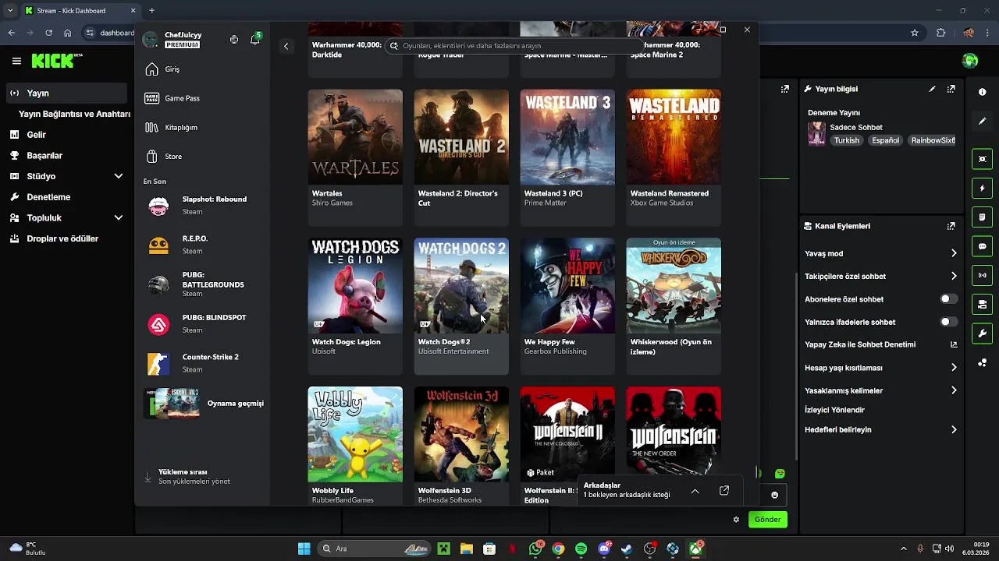Click the pencil icon in the right Kick toolbar

coord(982,122)
